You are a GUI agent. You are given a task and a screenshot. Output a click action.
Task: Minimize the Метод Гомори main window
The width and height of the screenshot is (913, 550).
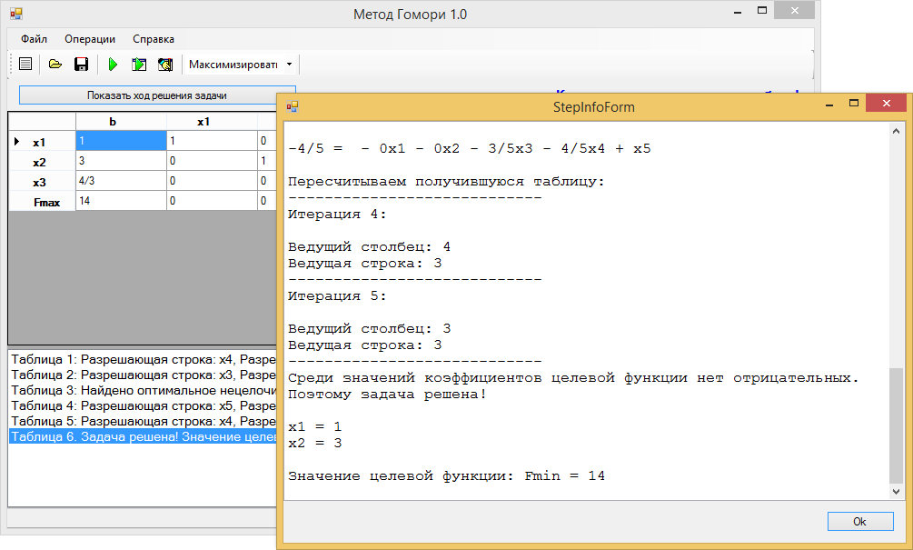coord(738,11)
